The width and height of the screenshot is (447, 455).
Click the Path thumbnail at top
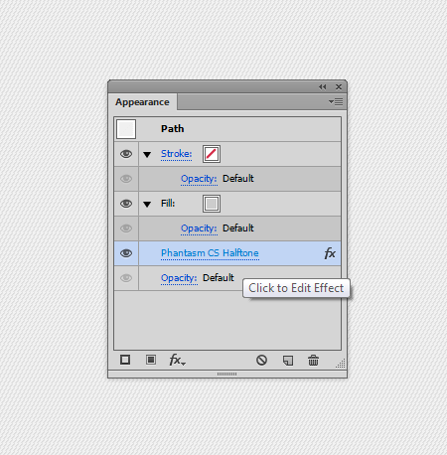click(126, 129)
